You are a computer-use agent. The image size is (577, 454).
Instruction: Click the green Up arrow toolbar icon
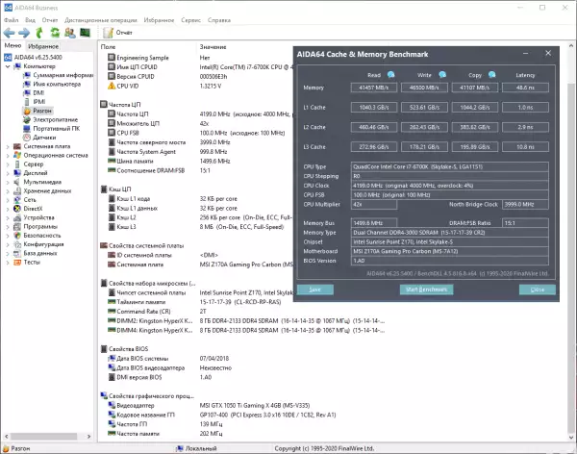(39, 33)
